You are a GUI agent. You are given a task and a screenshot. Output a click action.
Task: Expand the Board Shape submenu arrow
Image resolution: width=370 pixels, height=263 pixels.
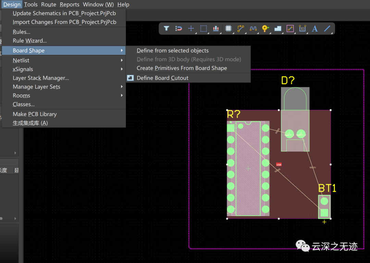(x=122, y=50)
